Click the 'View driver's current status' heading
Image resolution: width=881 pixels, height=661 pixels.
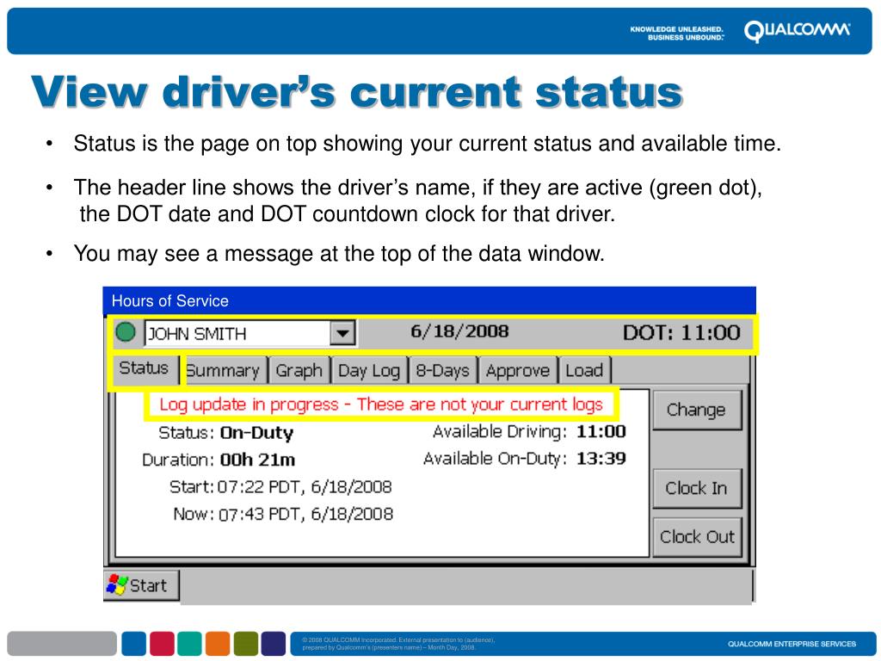coord(357,91)
